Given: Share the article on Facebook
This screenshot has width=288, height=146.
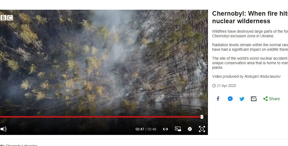Looking at the screenshot, I should click(218, 99).
